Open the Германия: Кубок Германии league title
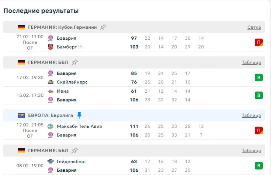The image size is (271, 175). pos(62,27)
